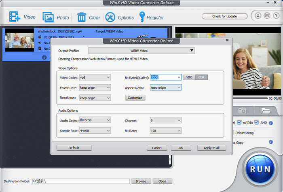
Task: Click the video preview image
Action: (257, 61)
